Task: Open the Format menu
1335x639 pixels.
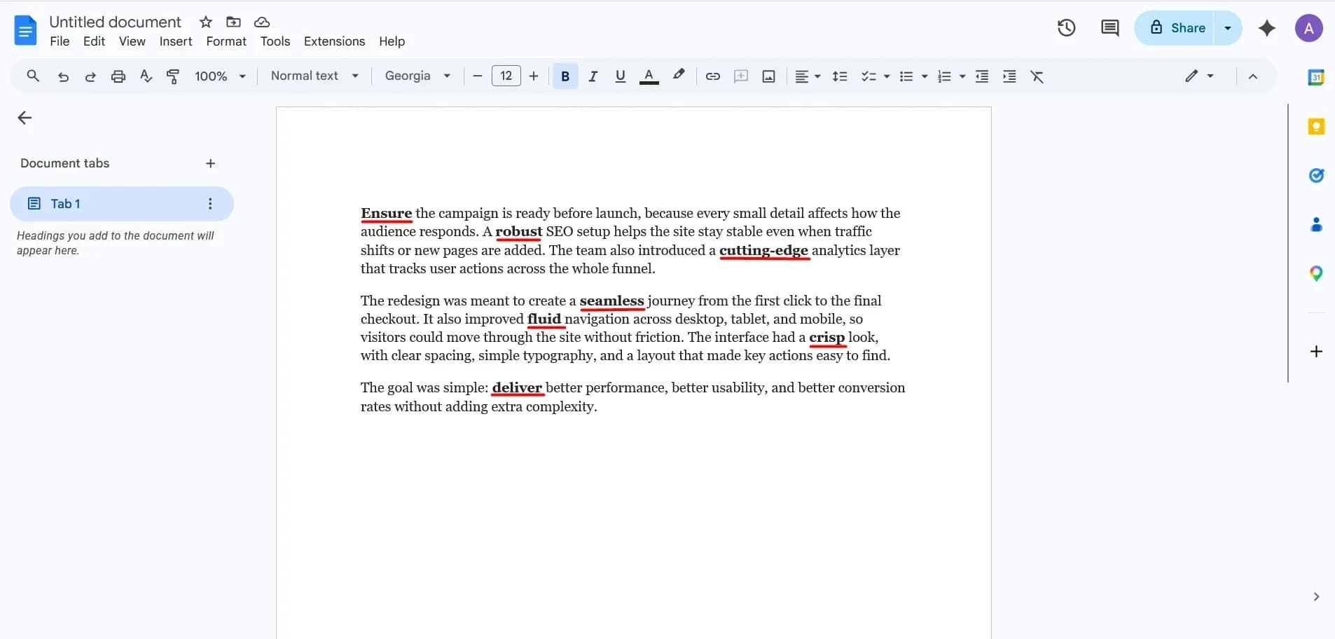Action: click(x=226, y=41)
